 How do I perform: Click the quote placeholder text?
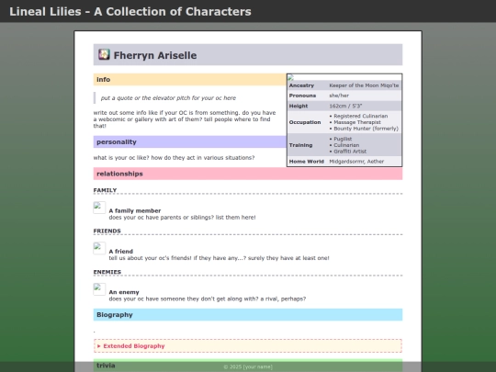[x=168, y=98]
